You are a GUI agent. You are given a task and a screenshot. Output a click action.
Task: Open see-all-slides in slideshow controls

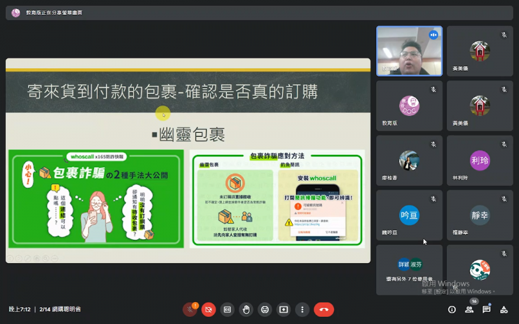point(37,258)
